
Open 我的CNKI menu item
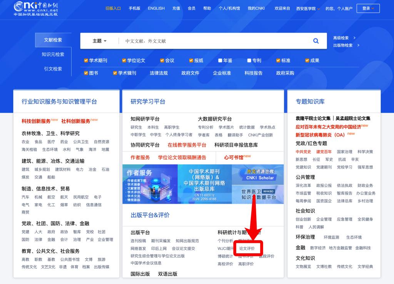coord(256,8)
